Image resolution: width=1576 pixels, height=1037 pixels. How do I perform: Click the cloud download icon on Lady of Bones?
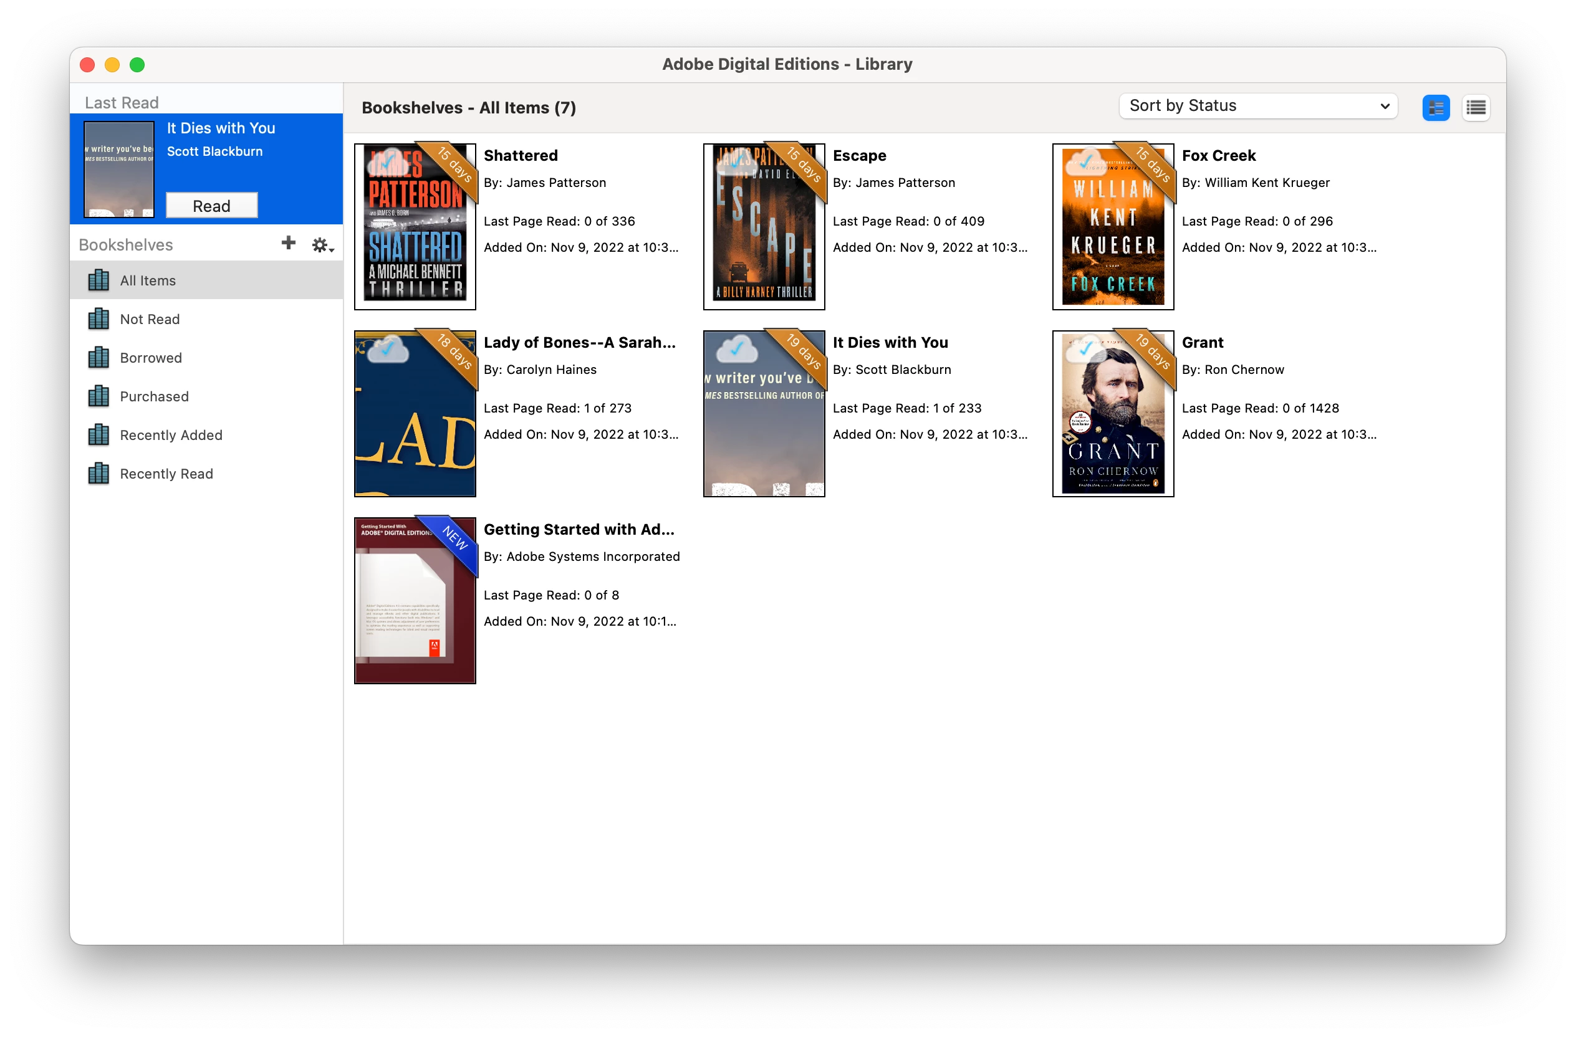[x=388, y=350]
